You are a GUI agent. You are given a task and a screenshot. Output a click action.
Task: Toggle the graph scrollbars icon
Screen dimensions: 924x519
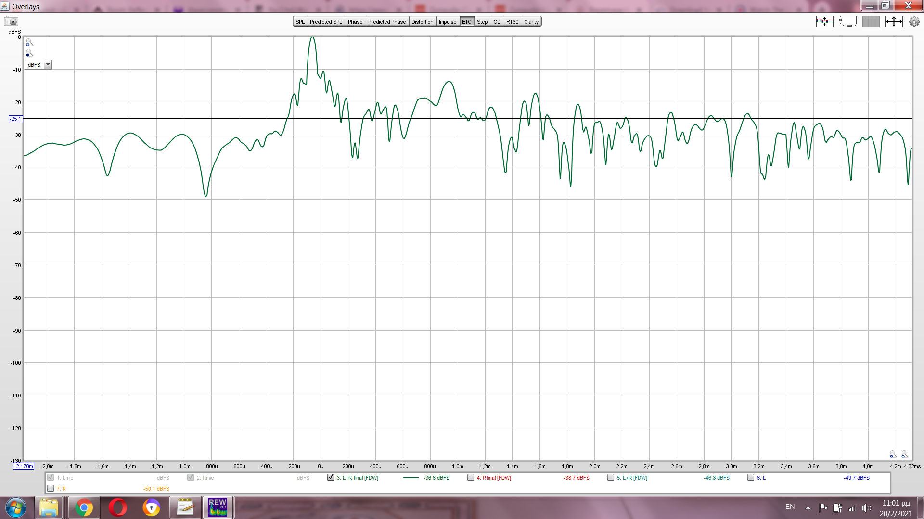(848, 22)
